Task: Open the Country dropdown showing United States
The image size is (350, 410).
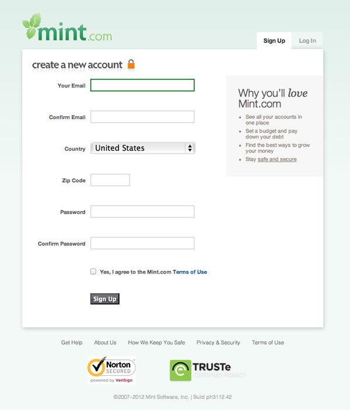Action: (143, 148)
